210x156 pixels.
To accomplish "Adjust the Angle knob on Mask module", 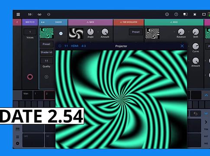I will pos(90,32).
